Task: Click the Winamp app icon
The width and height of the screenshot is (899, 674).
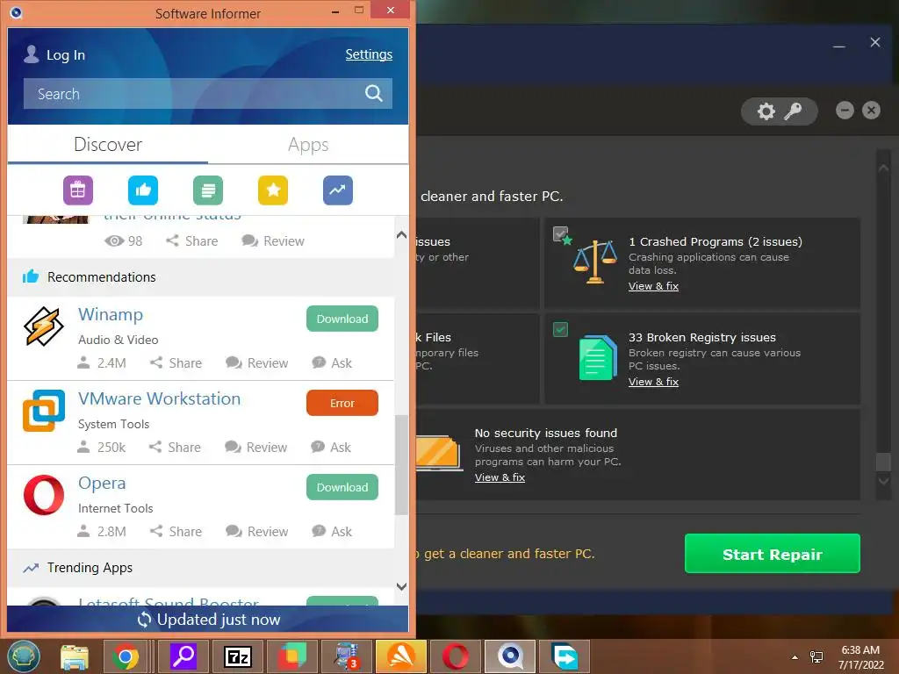Action: (x=44, y=326)
